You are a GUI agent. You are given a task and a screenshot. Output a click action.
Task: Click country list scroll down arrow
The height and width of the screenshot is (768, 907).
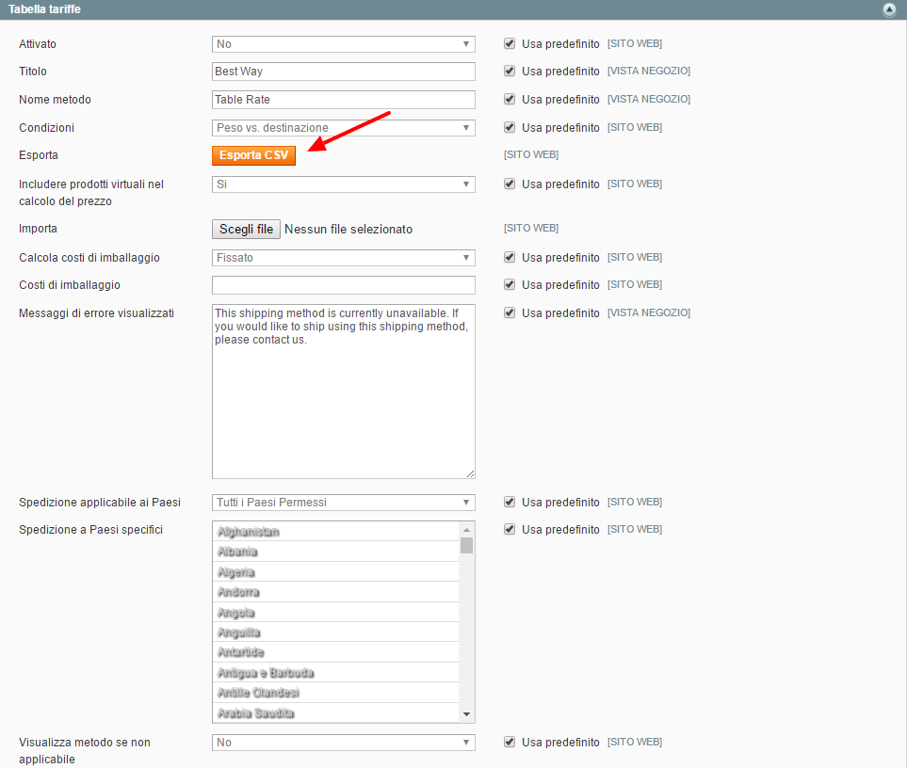click(x=466, y=714)
